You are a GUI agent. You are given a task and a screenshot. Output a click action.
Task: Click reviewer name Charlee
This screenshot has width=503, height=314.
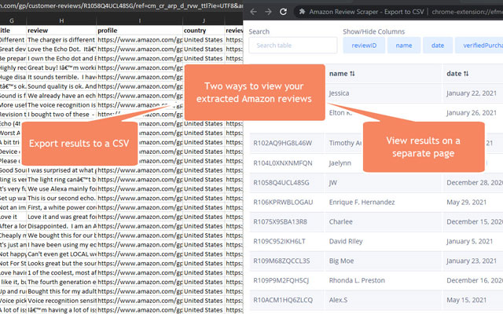click(x=340, y=221)
